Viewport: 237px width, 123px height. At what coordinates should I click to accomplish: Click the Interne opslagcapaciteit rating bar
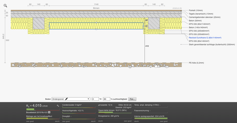click(150, 119)
